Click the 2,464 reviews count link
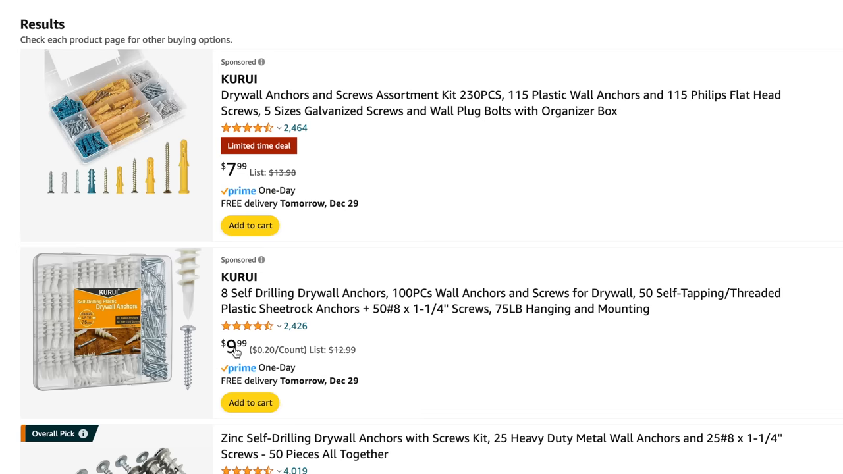Screen dimensions: 843x474 [295, 128]
